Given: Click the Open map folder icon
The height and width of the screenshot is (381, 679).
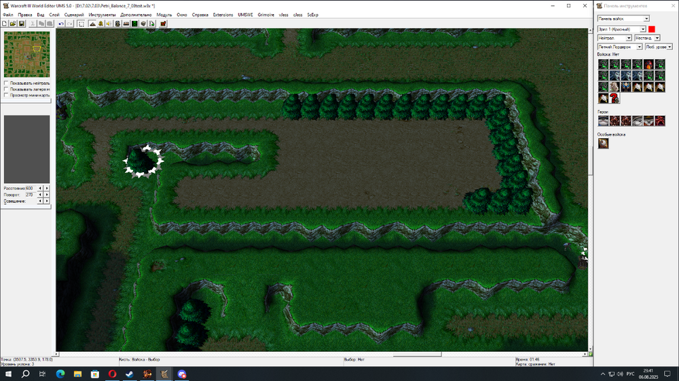Looking at the screenshot, I should coord(13,24).
